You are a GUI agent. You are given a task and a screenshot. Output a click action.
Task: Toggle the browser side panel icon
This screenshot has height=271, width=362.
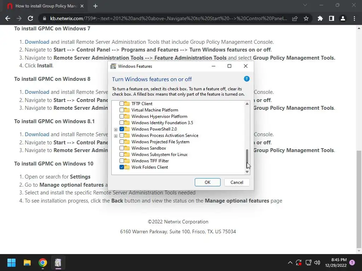click(332, 18)
